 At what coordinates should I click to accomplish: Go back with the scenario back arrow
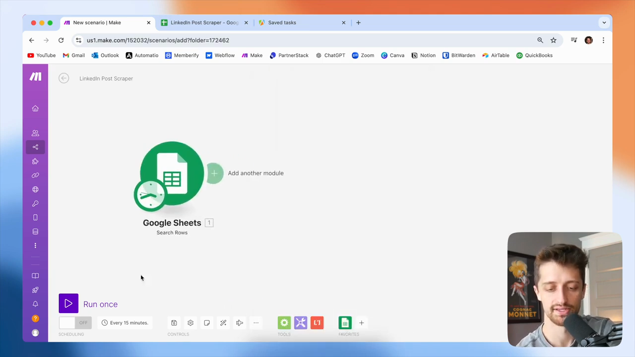click(x=63, y=78)
